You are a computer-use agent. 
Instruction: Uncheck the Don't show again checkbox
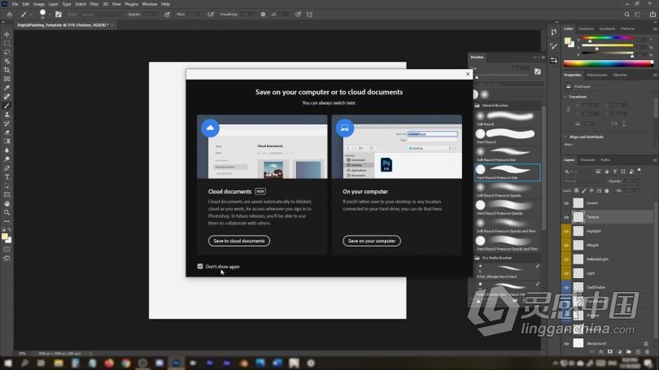click(x=200, y=266)
